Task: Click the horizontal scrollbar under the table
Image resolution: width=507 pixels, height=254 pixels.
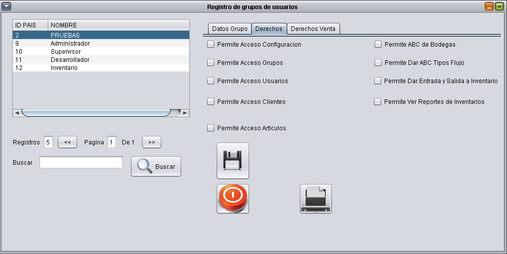Action: click(96, 113)
